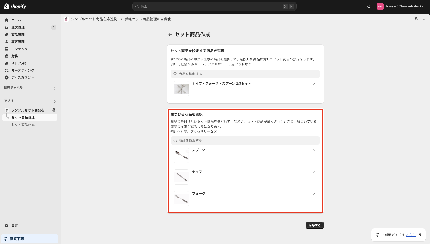Open the more actions (...) menu

(x=423, y=19)
